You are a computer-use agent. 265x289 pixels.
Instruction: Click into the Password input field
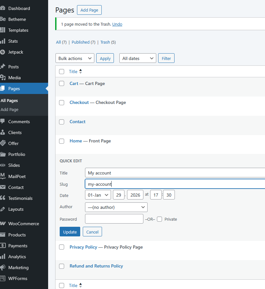(114, 219)
